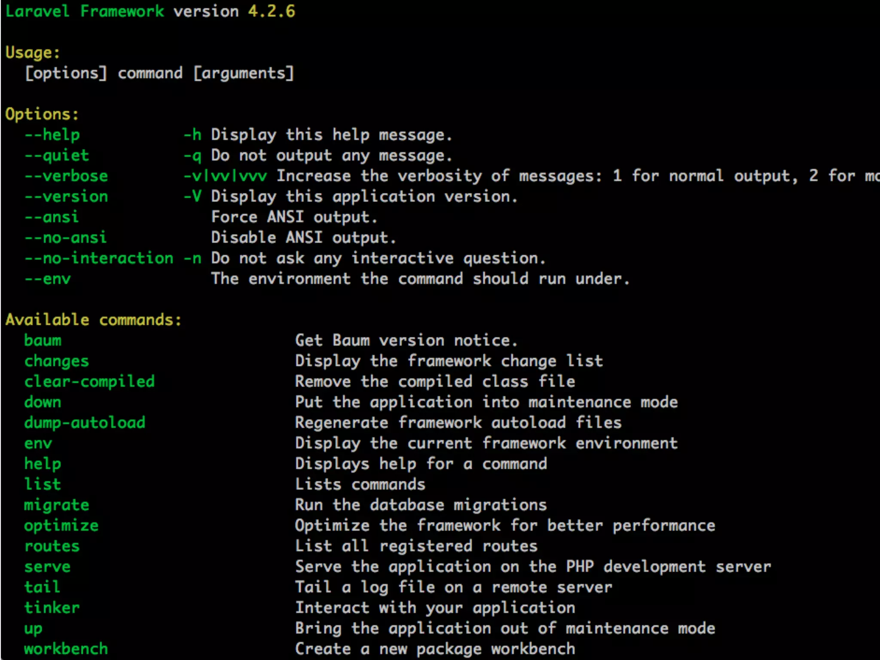The width and height of the screenshot is (880, 660).
Task: Click the 'routes' command text
Action: [52, 546]
